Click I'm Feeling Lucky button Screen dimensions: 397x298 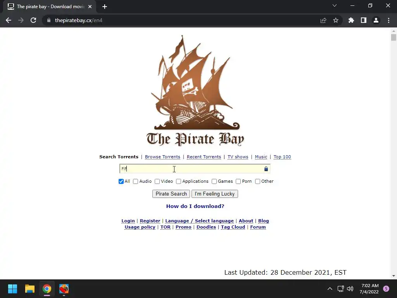[215, 194]
